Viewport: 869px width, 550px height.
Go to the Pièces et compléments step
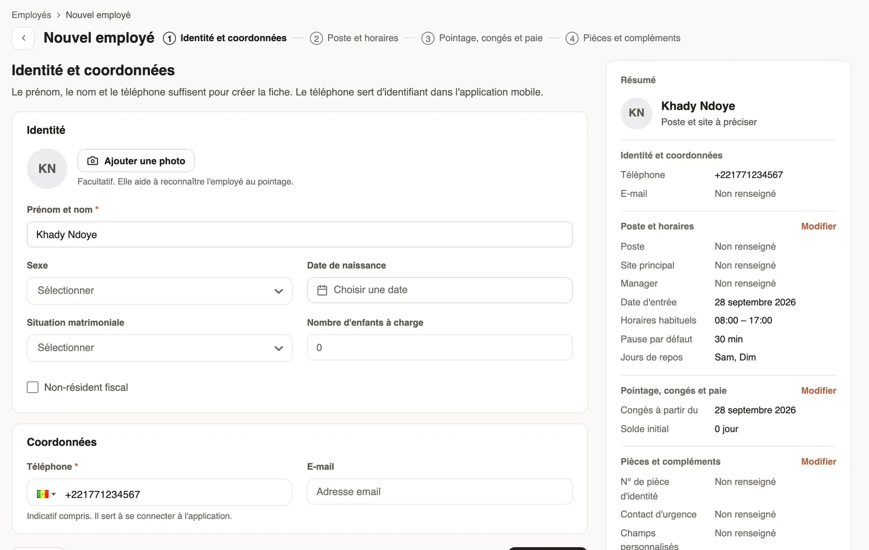coord(623,38)
